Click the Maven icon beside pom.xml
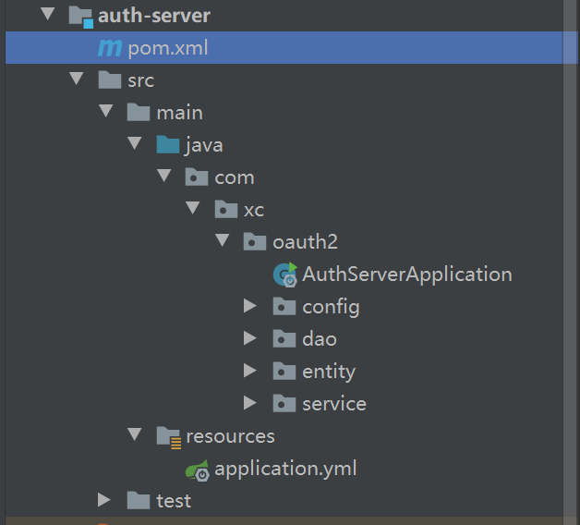580x525 pixels. [110, 48]
